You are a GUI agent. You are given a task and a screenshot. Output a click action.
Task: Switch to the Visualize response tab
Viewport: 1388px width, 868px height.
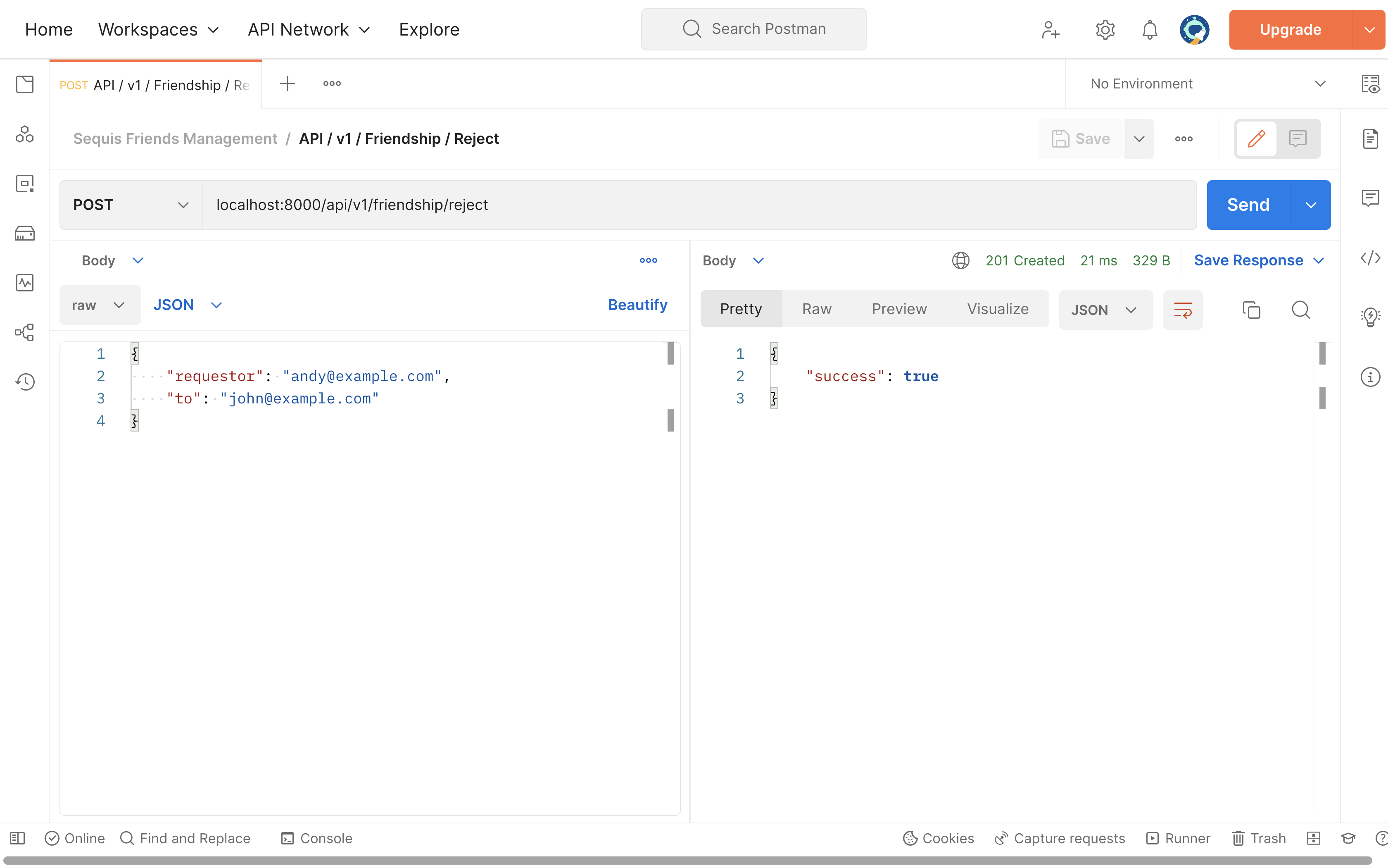click(x=997, y=309)
